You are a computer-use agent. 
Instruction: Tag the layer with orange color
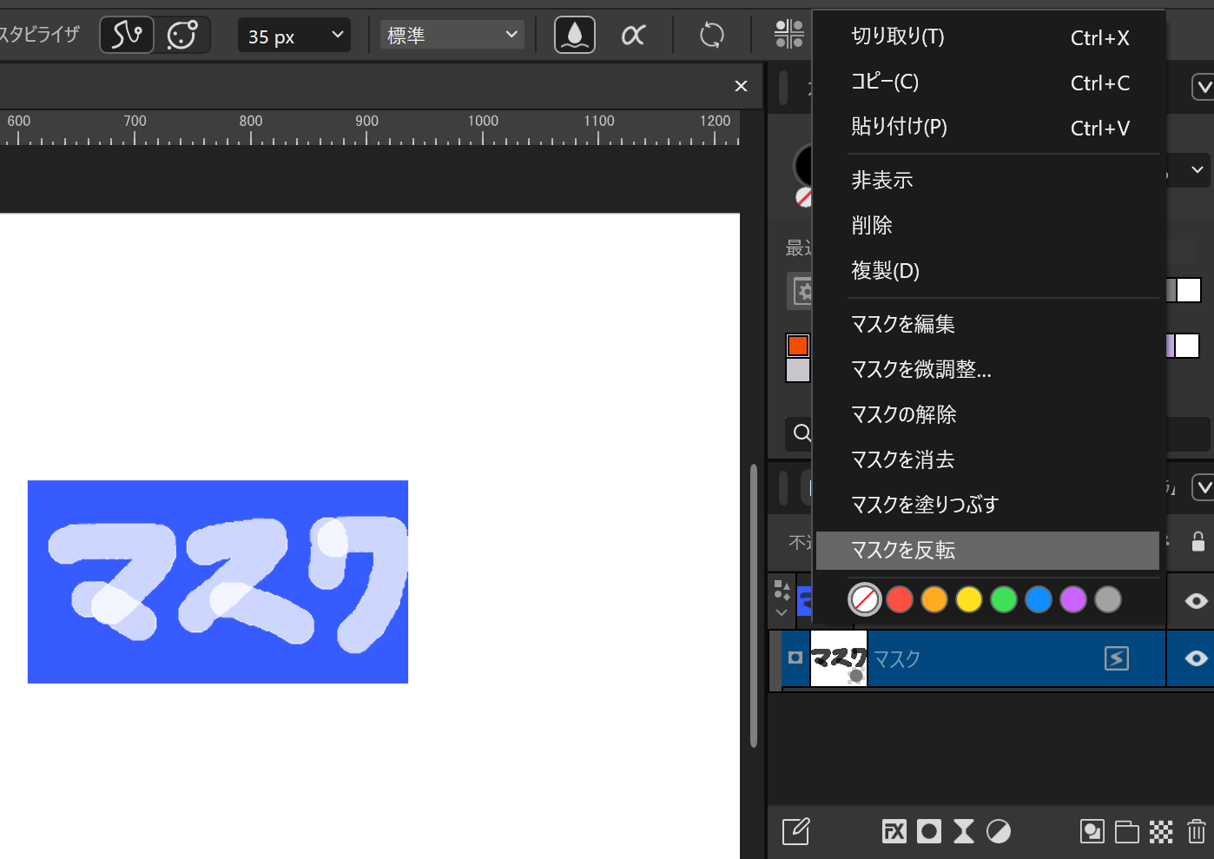[x=934, y=599]
